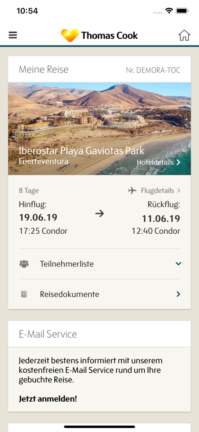199x432 pixels.
Task: Tap Jetzt anmelden! to sign up
Action: coord(48,399)
